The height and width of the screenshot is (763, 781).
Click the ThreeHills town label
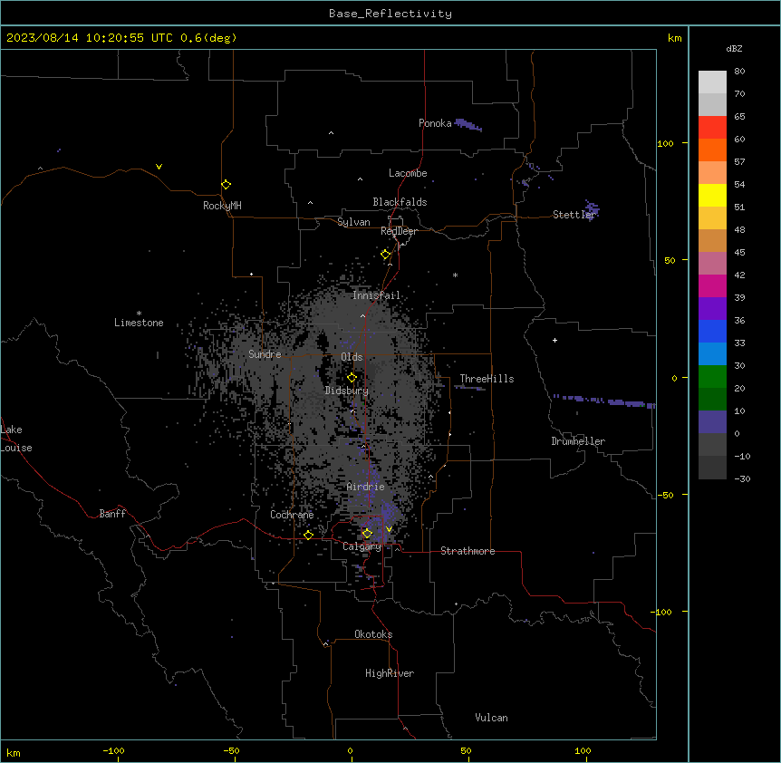(x=487, y=379)
